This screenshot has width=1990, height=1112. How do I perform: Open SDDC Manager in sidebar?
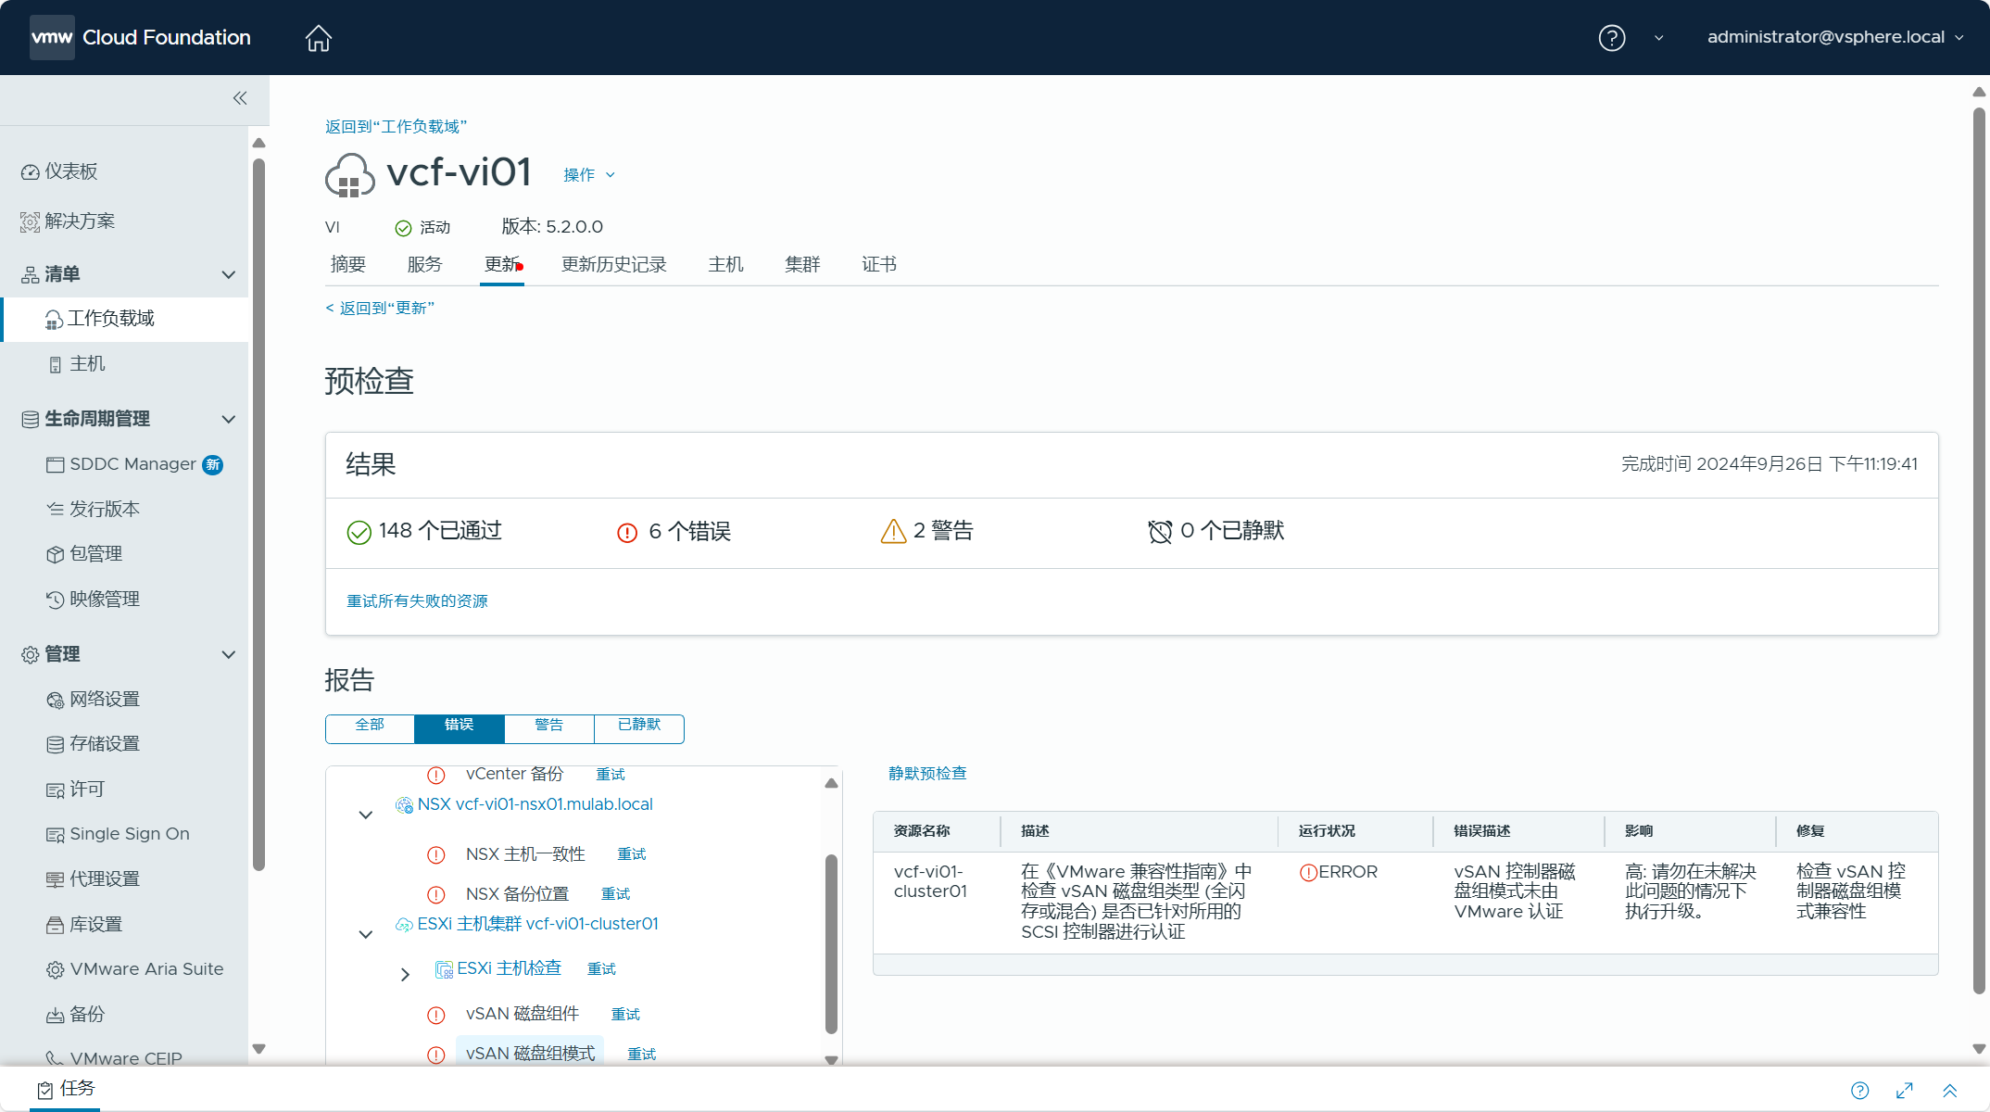132,464
